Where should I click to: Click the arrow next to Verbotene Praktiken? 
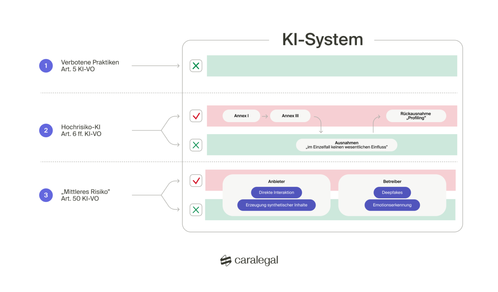pos(156,66)
